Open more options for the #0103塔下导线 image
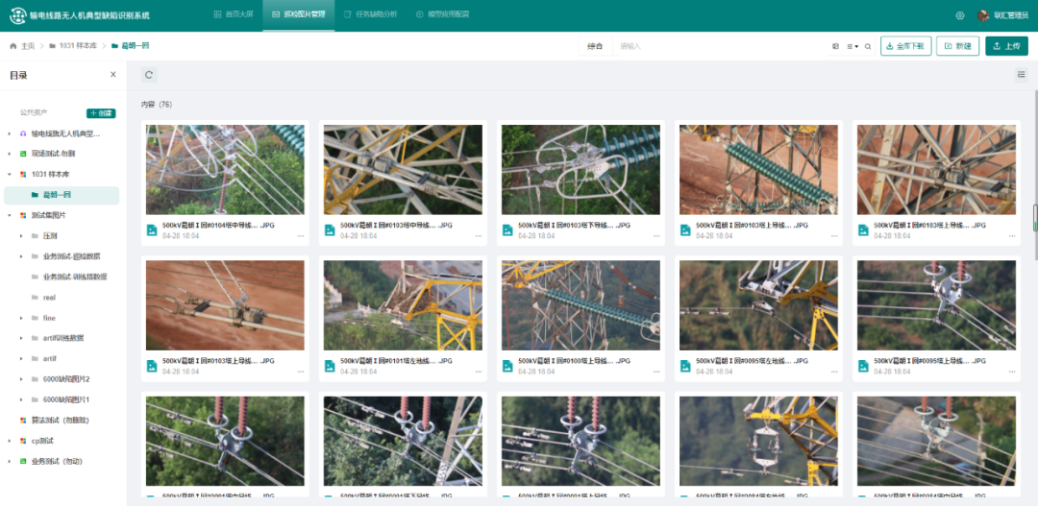The height and width of the screenshot is (506, 1038). click(x=656, y=235)
